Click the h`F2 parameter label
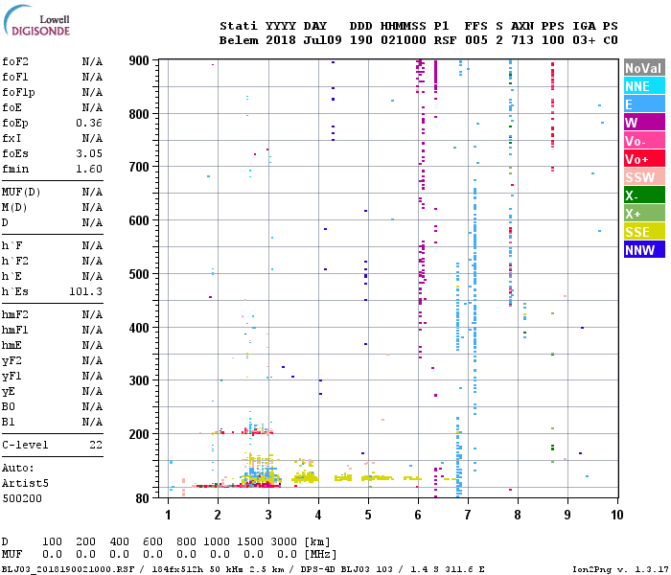The width and height of the screenshot is (671, 575). (x=15, y=261)
